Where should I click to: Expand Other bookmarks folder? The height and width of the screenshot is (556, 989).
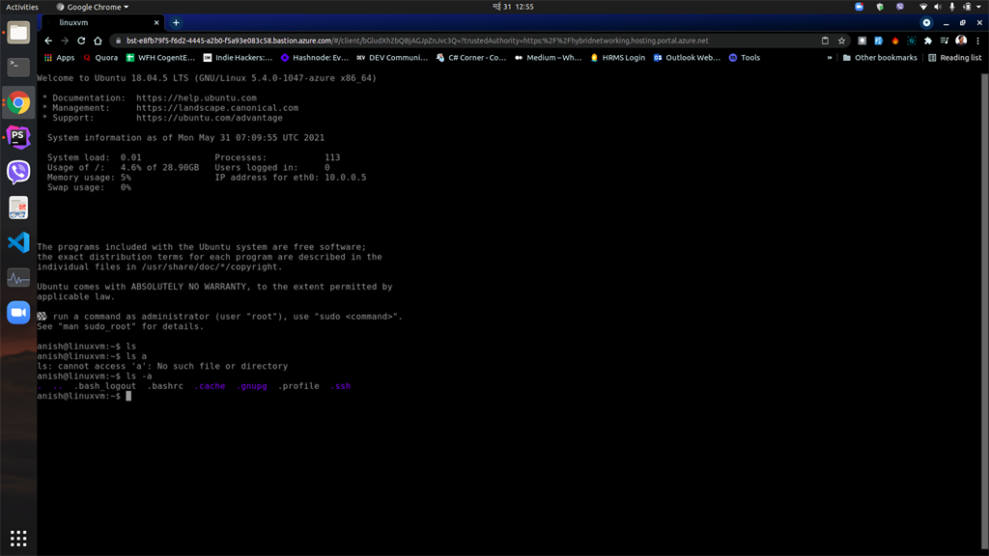883,57
